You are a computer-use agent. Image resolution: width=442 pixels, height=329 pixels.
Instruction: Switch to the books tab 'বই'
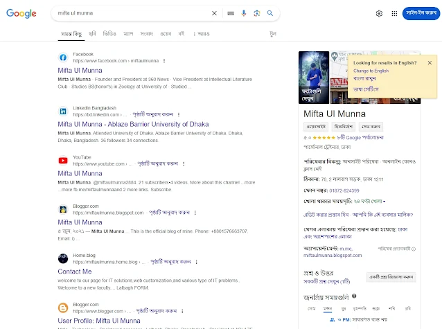point(182,34)
